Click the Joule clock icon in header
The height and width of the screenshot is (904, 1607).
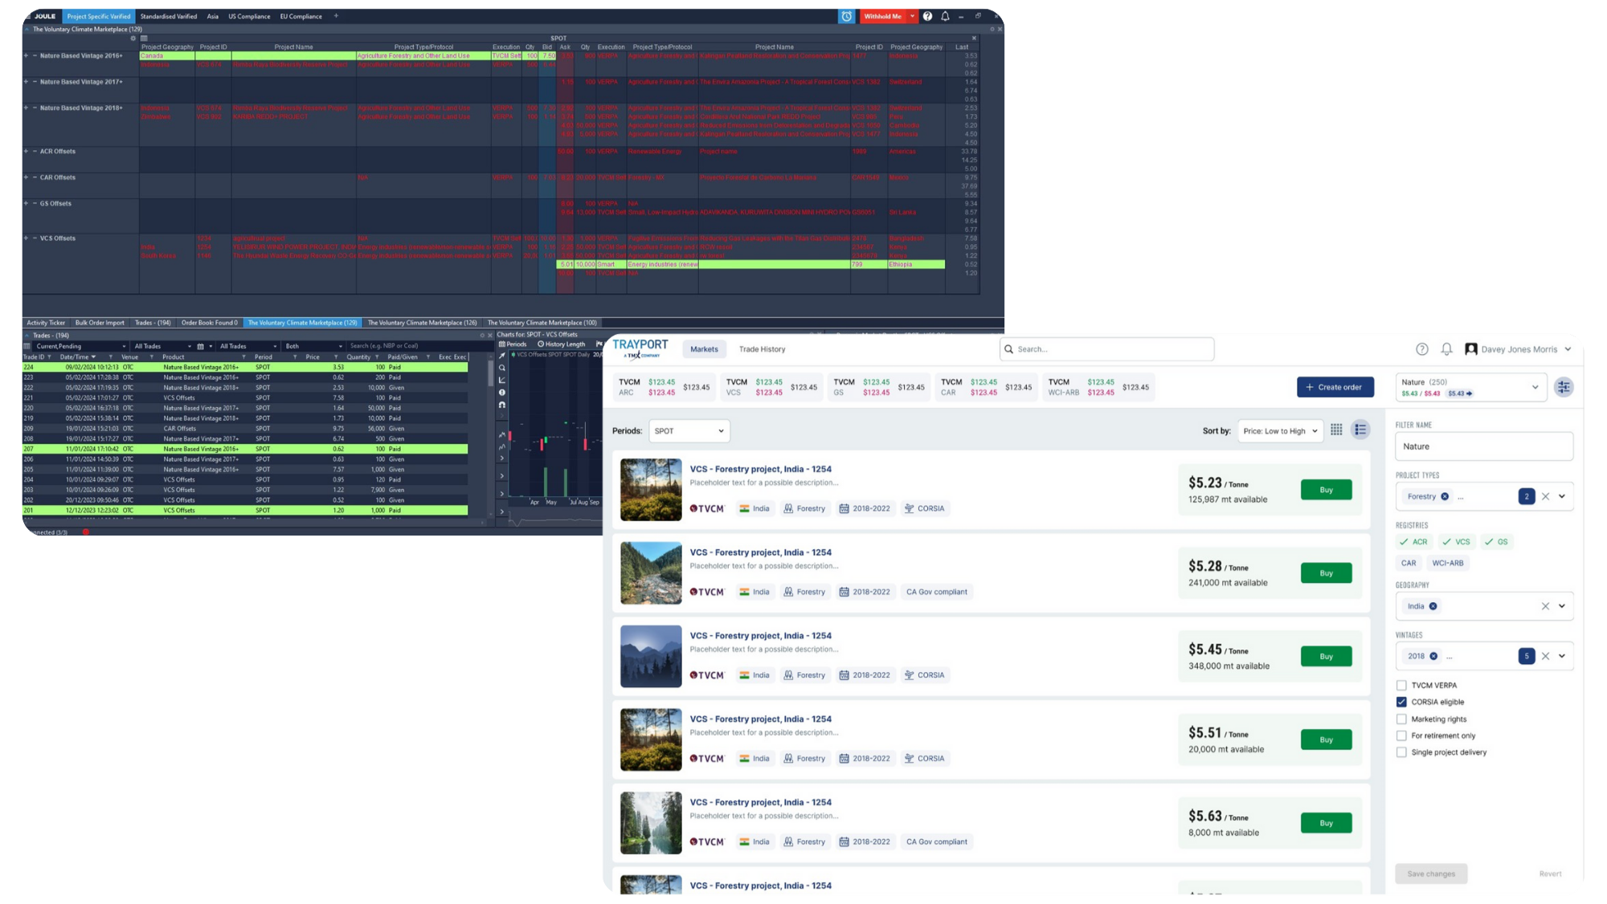pos(846,16)
